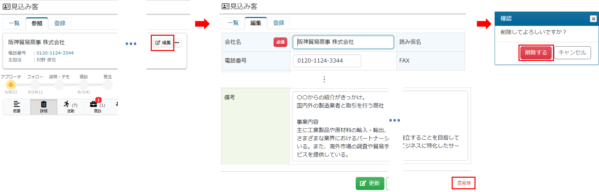
Task: Open the 活動 running-person icon
Action: point(70,107)
